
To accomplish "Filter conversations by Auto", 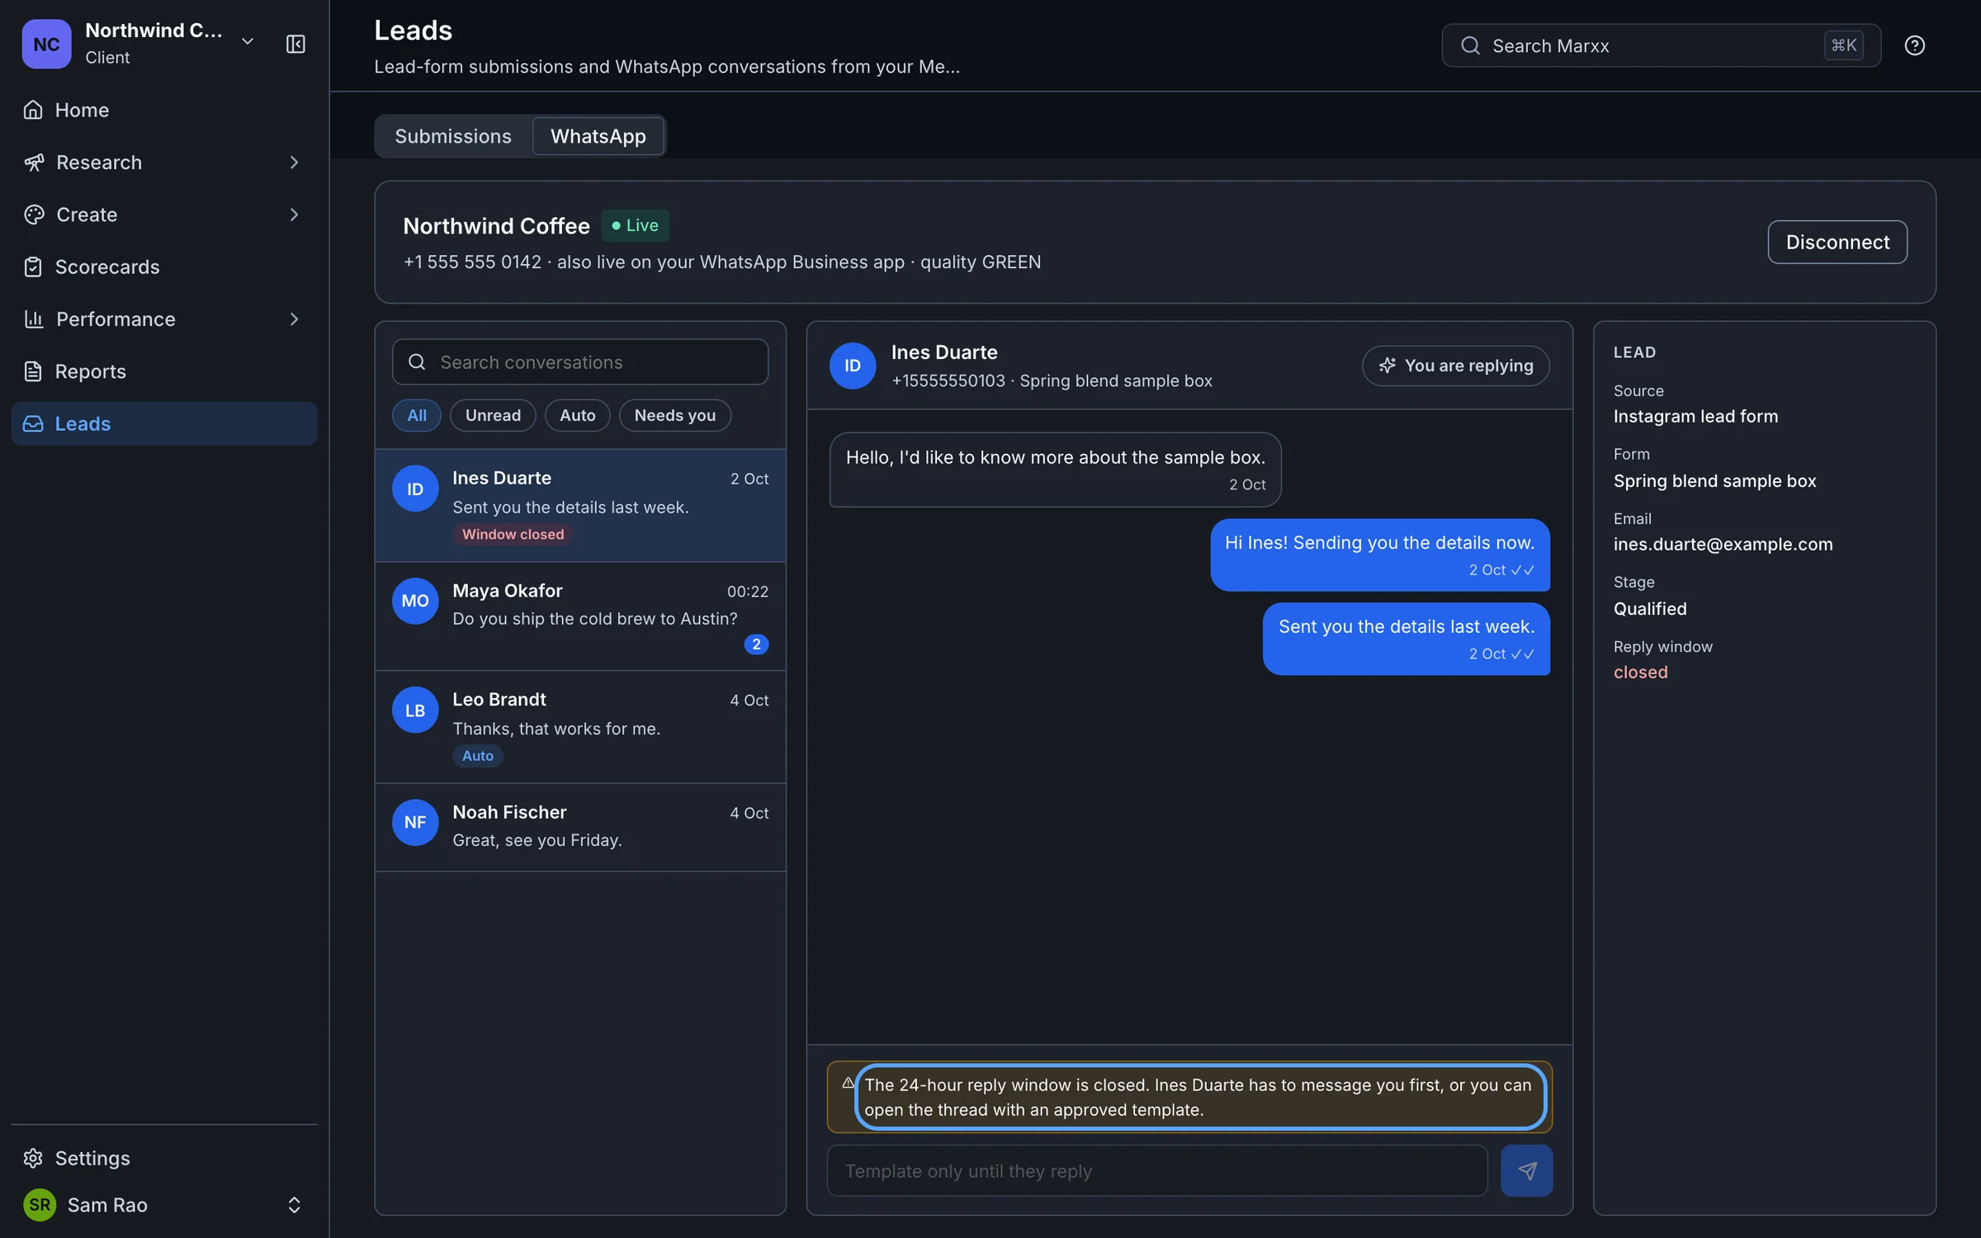I will tap(577, 415).
